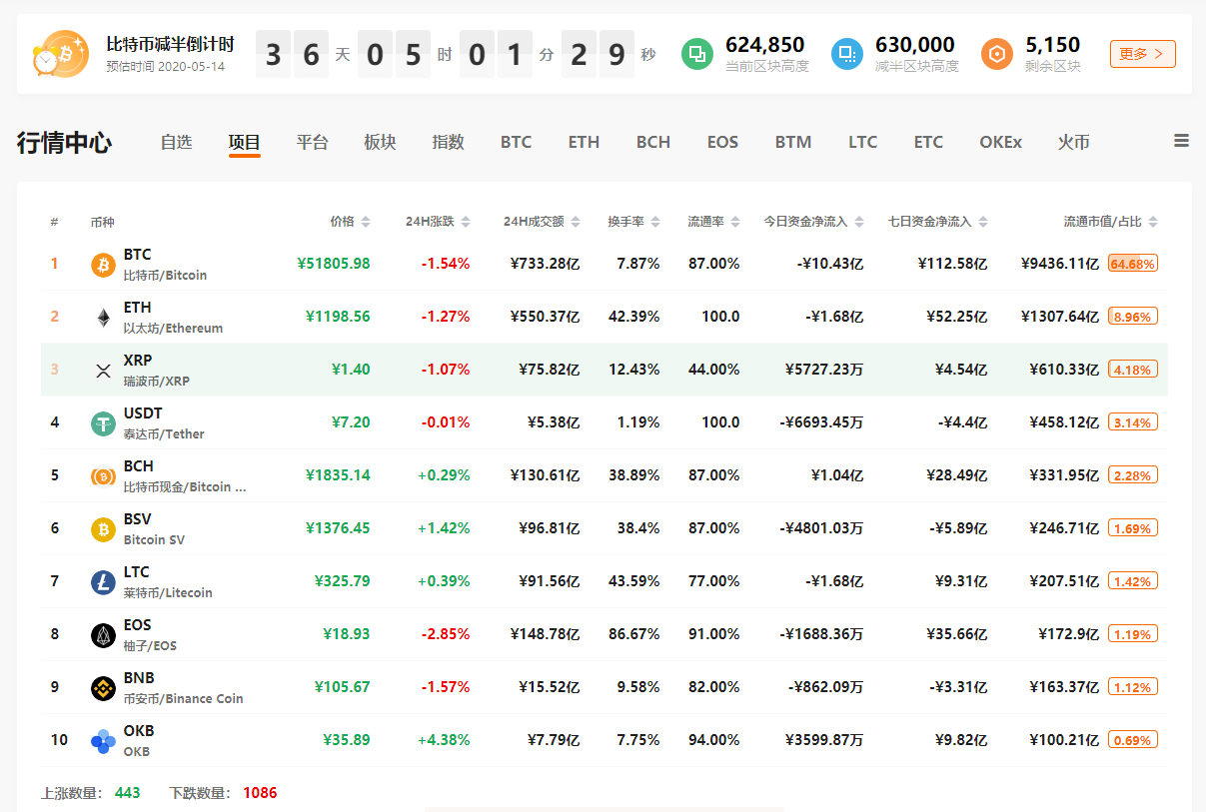Open 比特币/Bitcoin coin name link
Screen dimensions: 1206x812
point(165,275)
